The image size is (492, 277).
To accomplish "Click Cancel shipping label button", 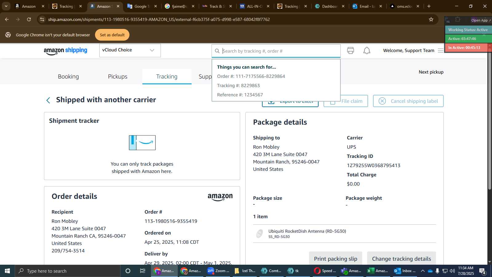I will coord(408,101).
